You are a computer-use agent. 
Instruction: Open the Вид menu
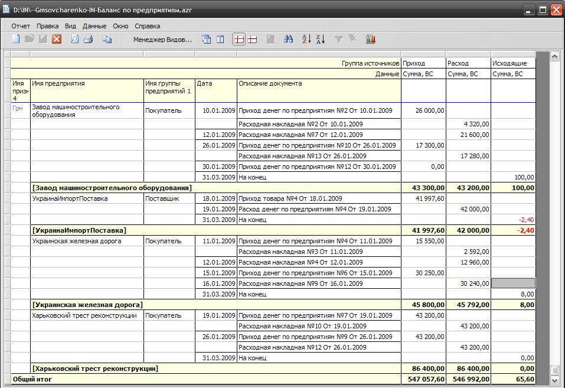coord(70,26)
